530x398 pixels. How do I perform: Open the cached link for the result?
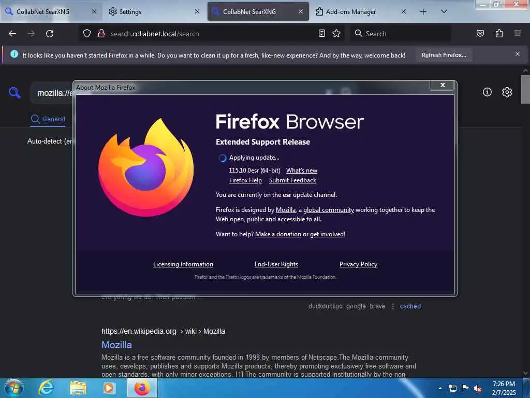pos(410,306)
